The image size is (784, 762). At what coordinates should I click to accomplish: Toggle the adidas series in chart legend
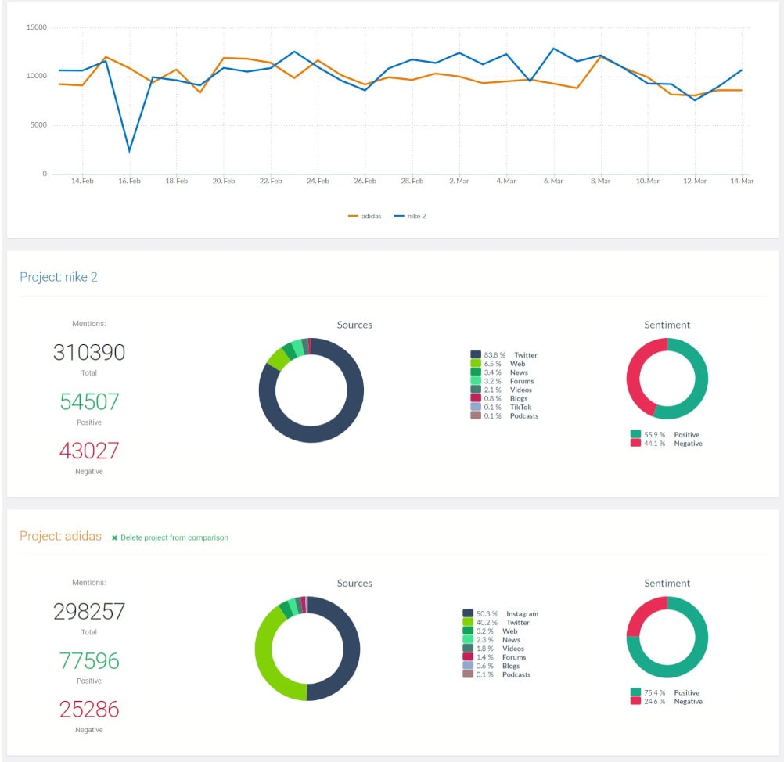click(x=365, y=216)
